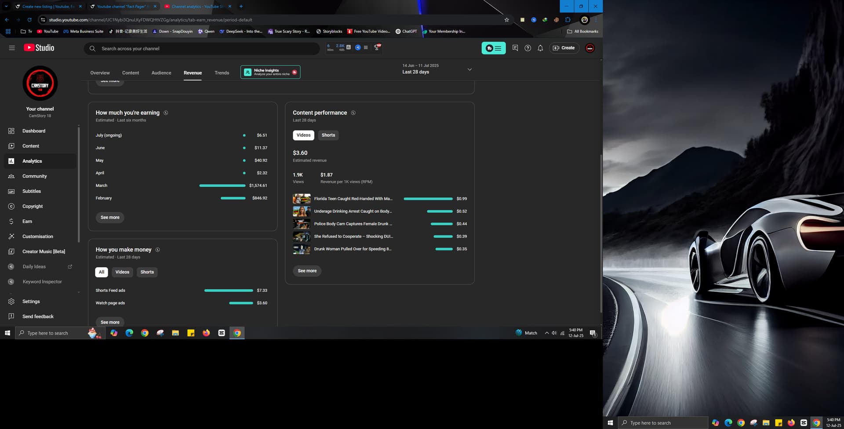Open Content in the left sidebar
This screenshot has height=429, width=844.
point(40,146)
